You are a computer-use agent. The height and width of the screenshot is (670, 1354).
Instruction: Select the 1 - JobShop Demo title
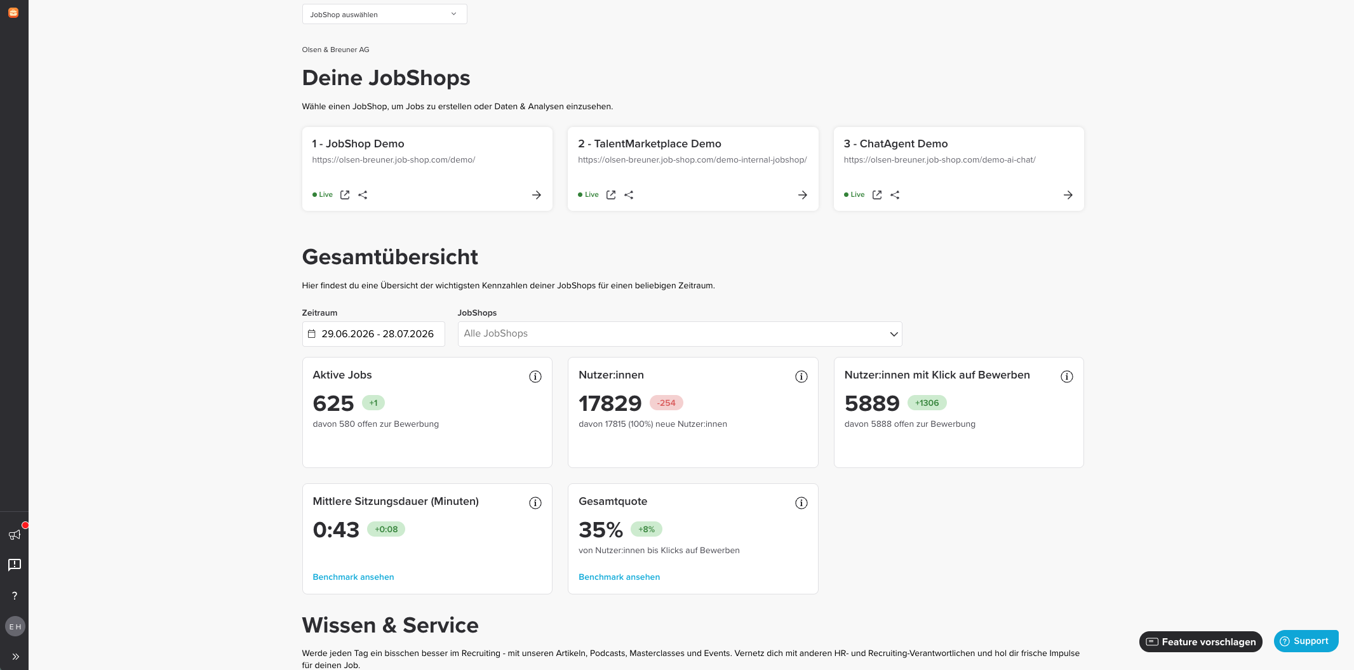[358, 144]
